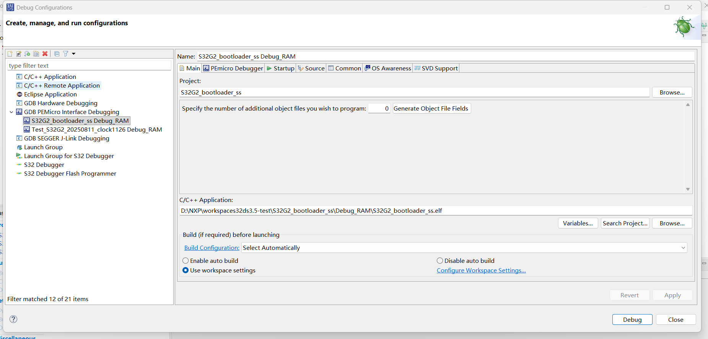Image resolution: width=708 pixels, height=339 pixels.
Task: Select Test_S32G2_20250811_clock1126 Debug_RAM configuration
Action: [97, 130]
